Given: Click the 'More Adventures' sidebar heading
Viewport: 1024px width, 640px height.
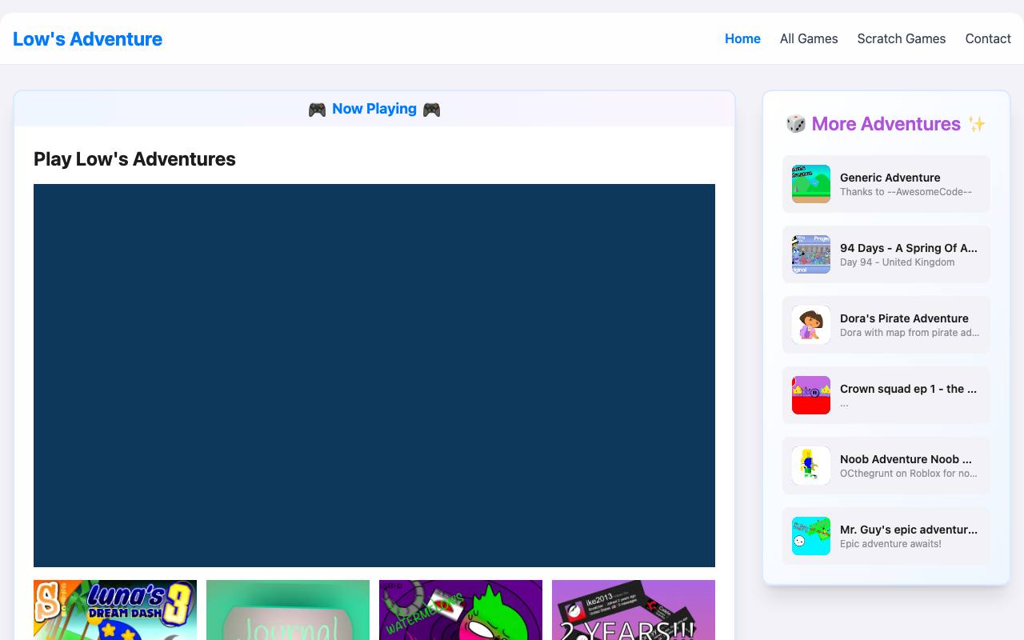Looking at the screenshot, I should [x=886, y=124].
